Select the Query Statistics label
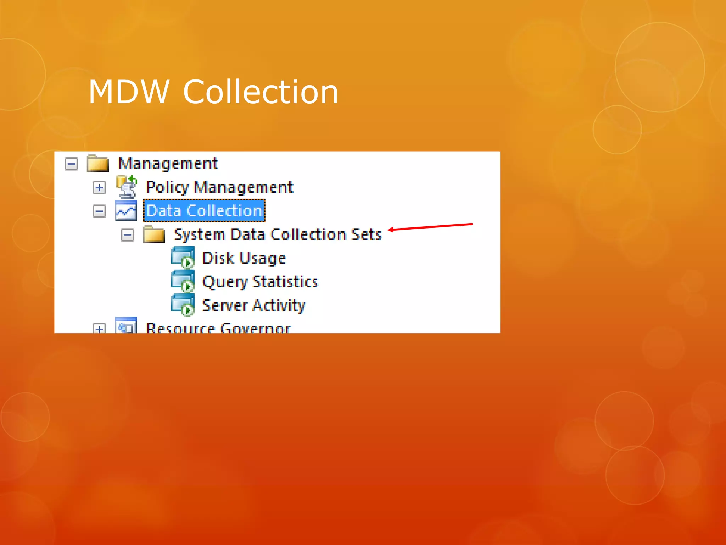 pos(260,282)
